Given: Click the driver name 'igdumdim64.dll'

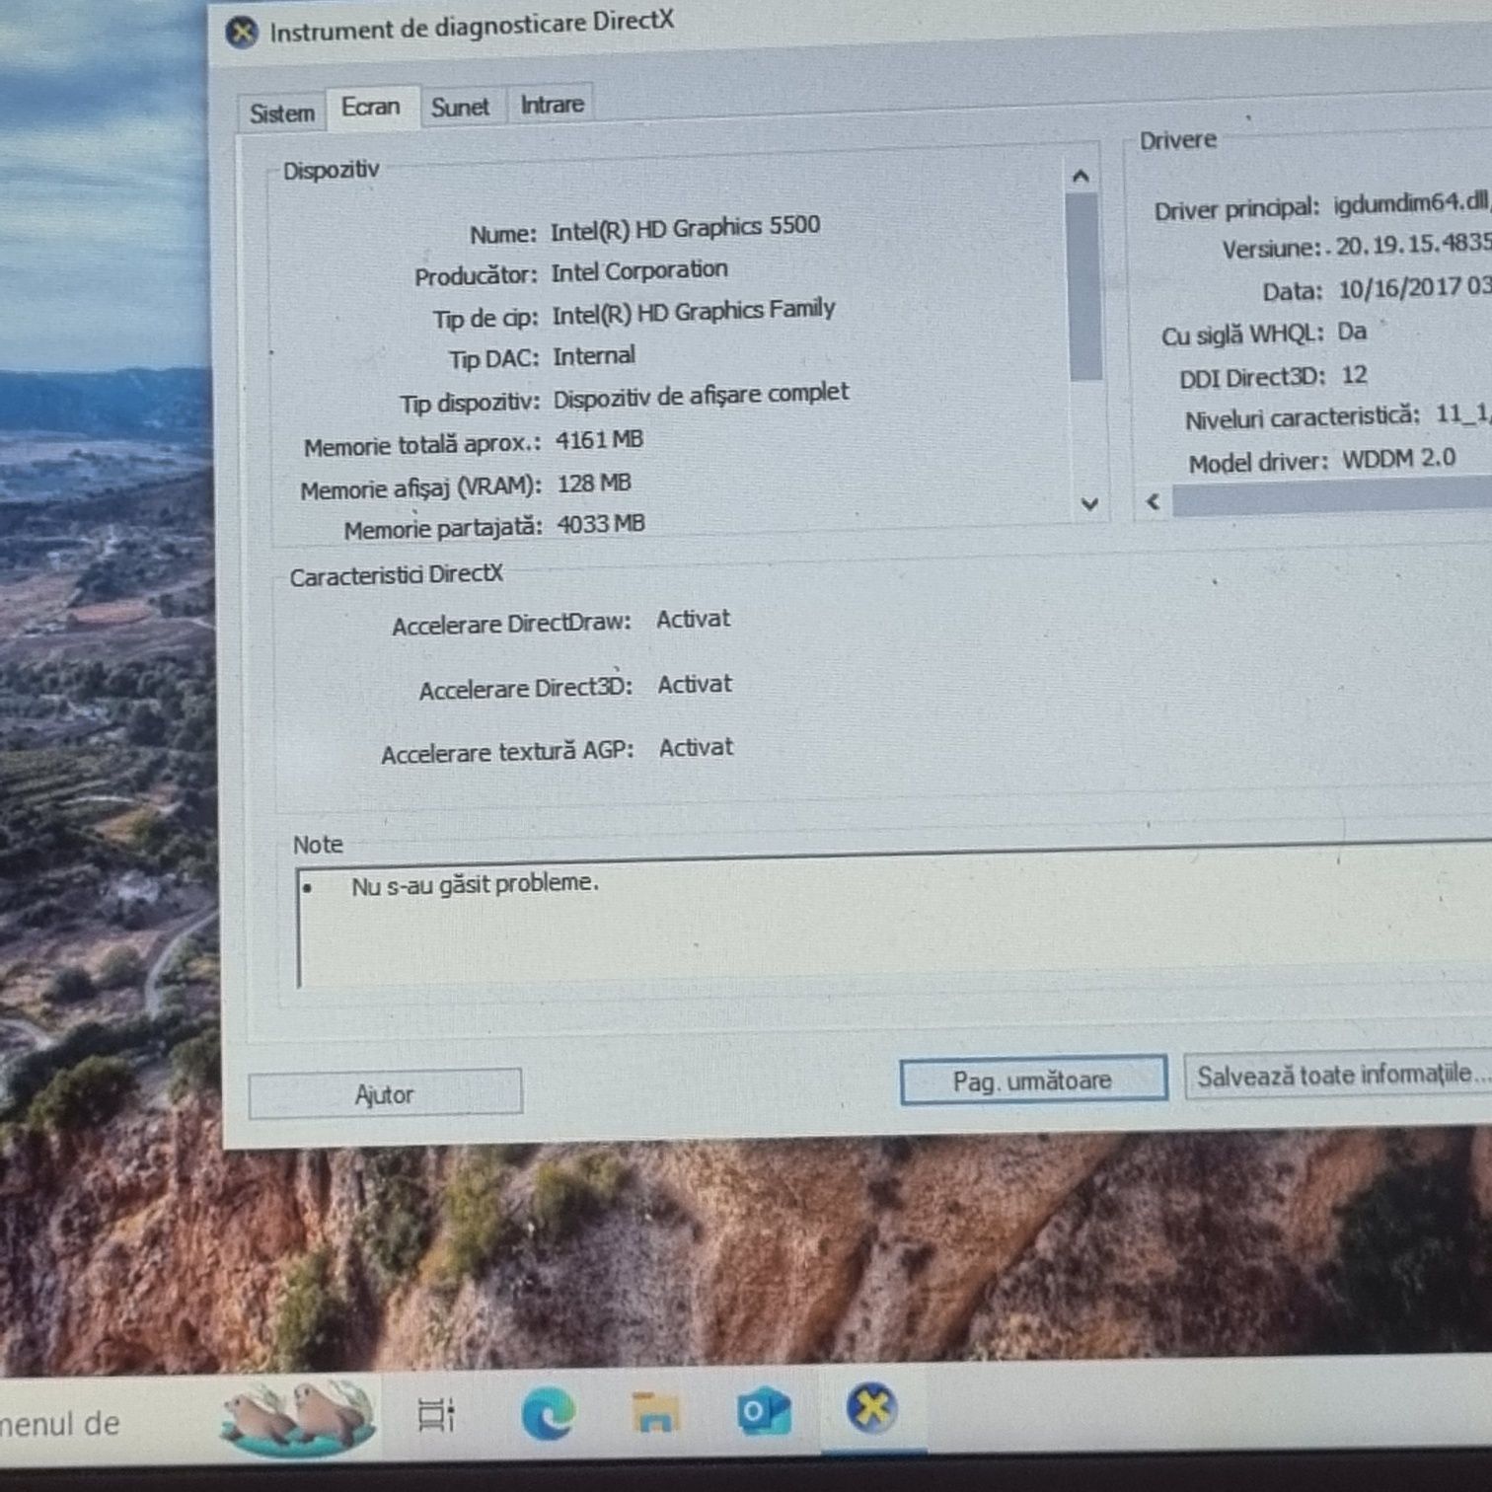Looking at the screenshot, I should click(1411, 202).
